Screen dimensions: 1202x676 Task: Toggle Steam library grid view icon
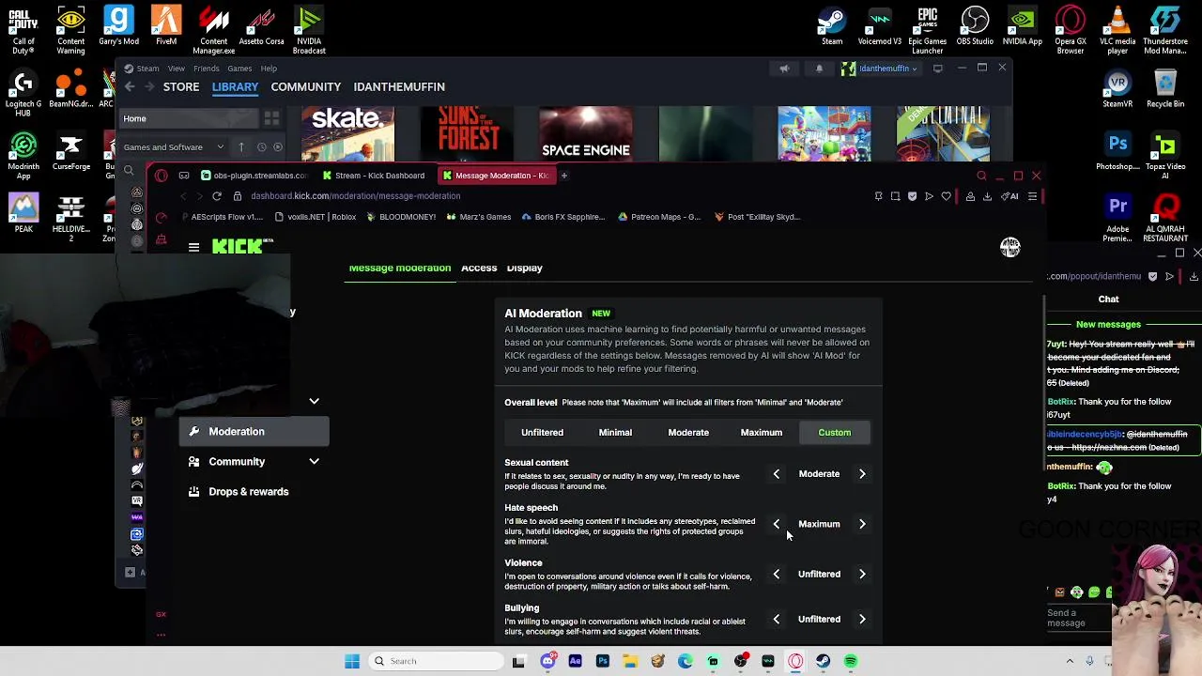[x=271, y=118]
